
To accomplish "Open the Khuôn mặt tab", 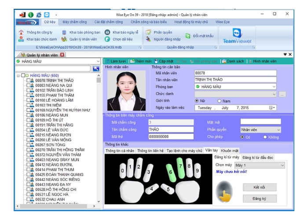I will [x=229, y=150].
